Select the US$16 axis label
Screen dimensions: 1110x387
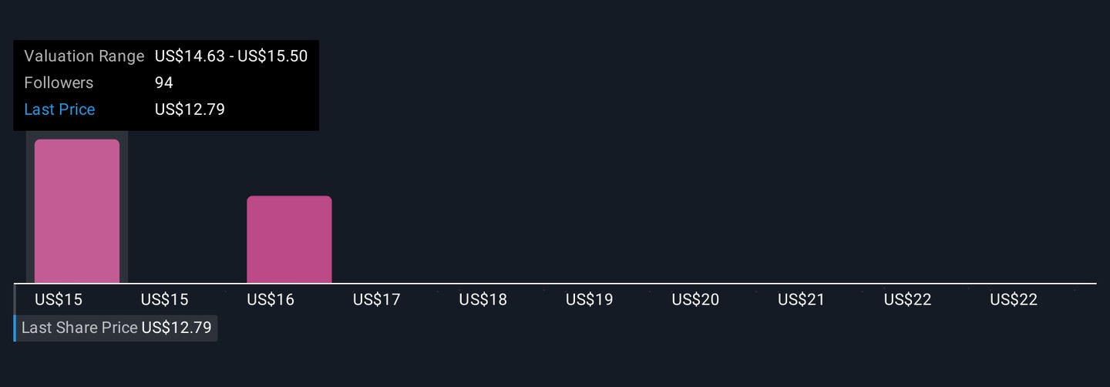point(271,300)
